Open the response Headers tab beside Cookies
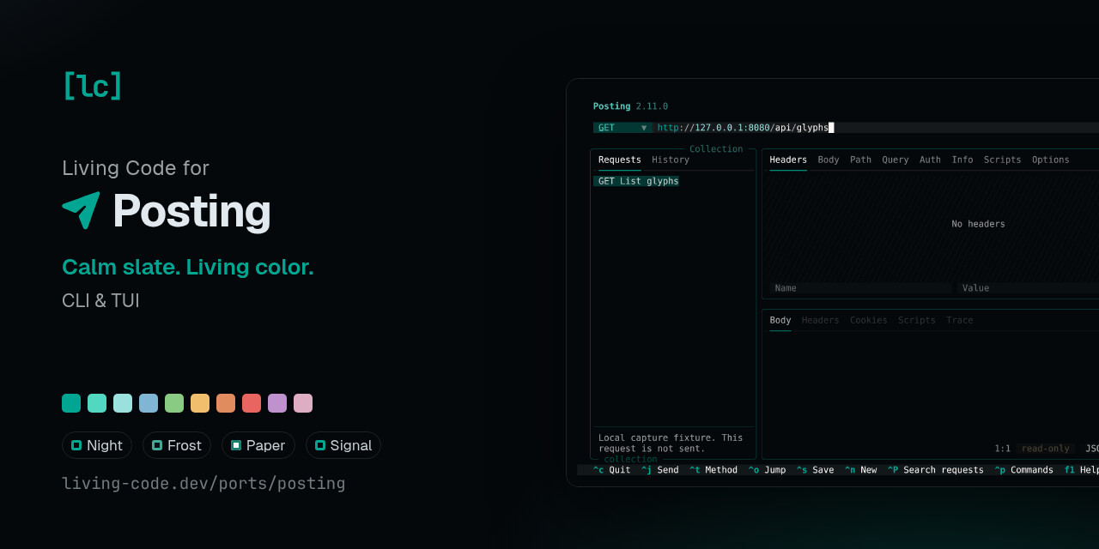The width and height of the screenshot is (1099, 549). click(821, 320)
